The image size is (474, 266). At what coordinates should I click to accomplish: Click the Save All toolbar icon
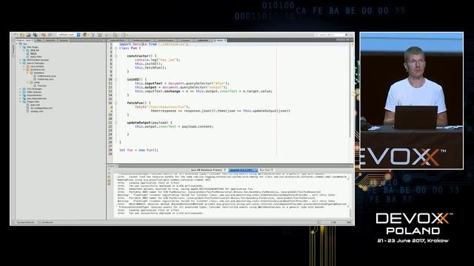coord(35,35)
